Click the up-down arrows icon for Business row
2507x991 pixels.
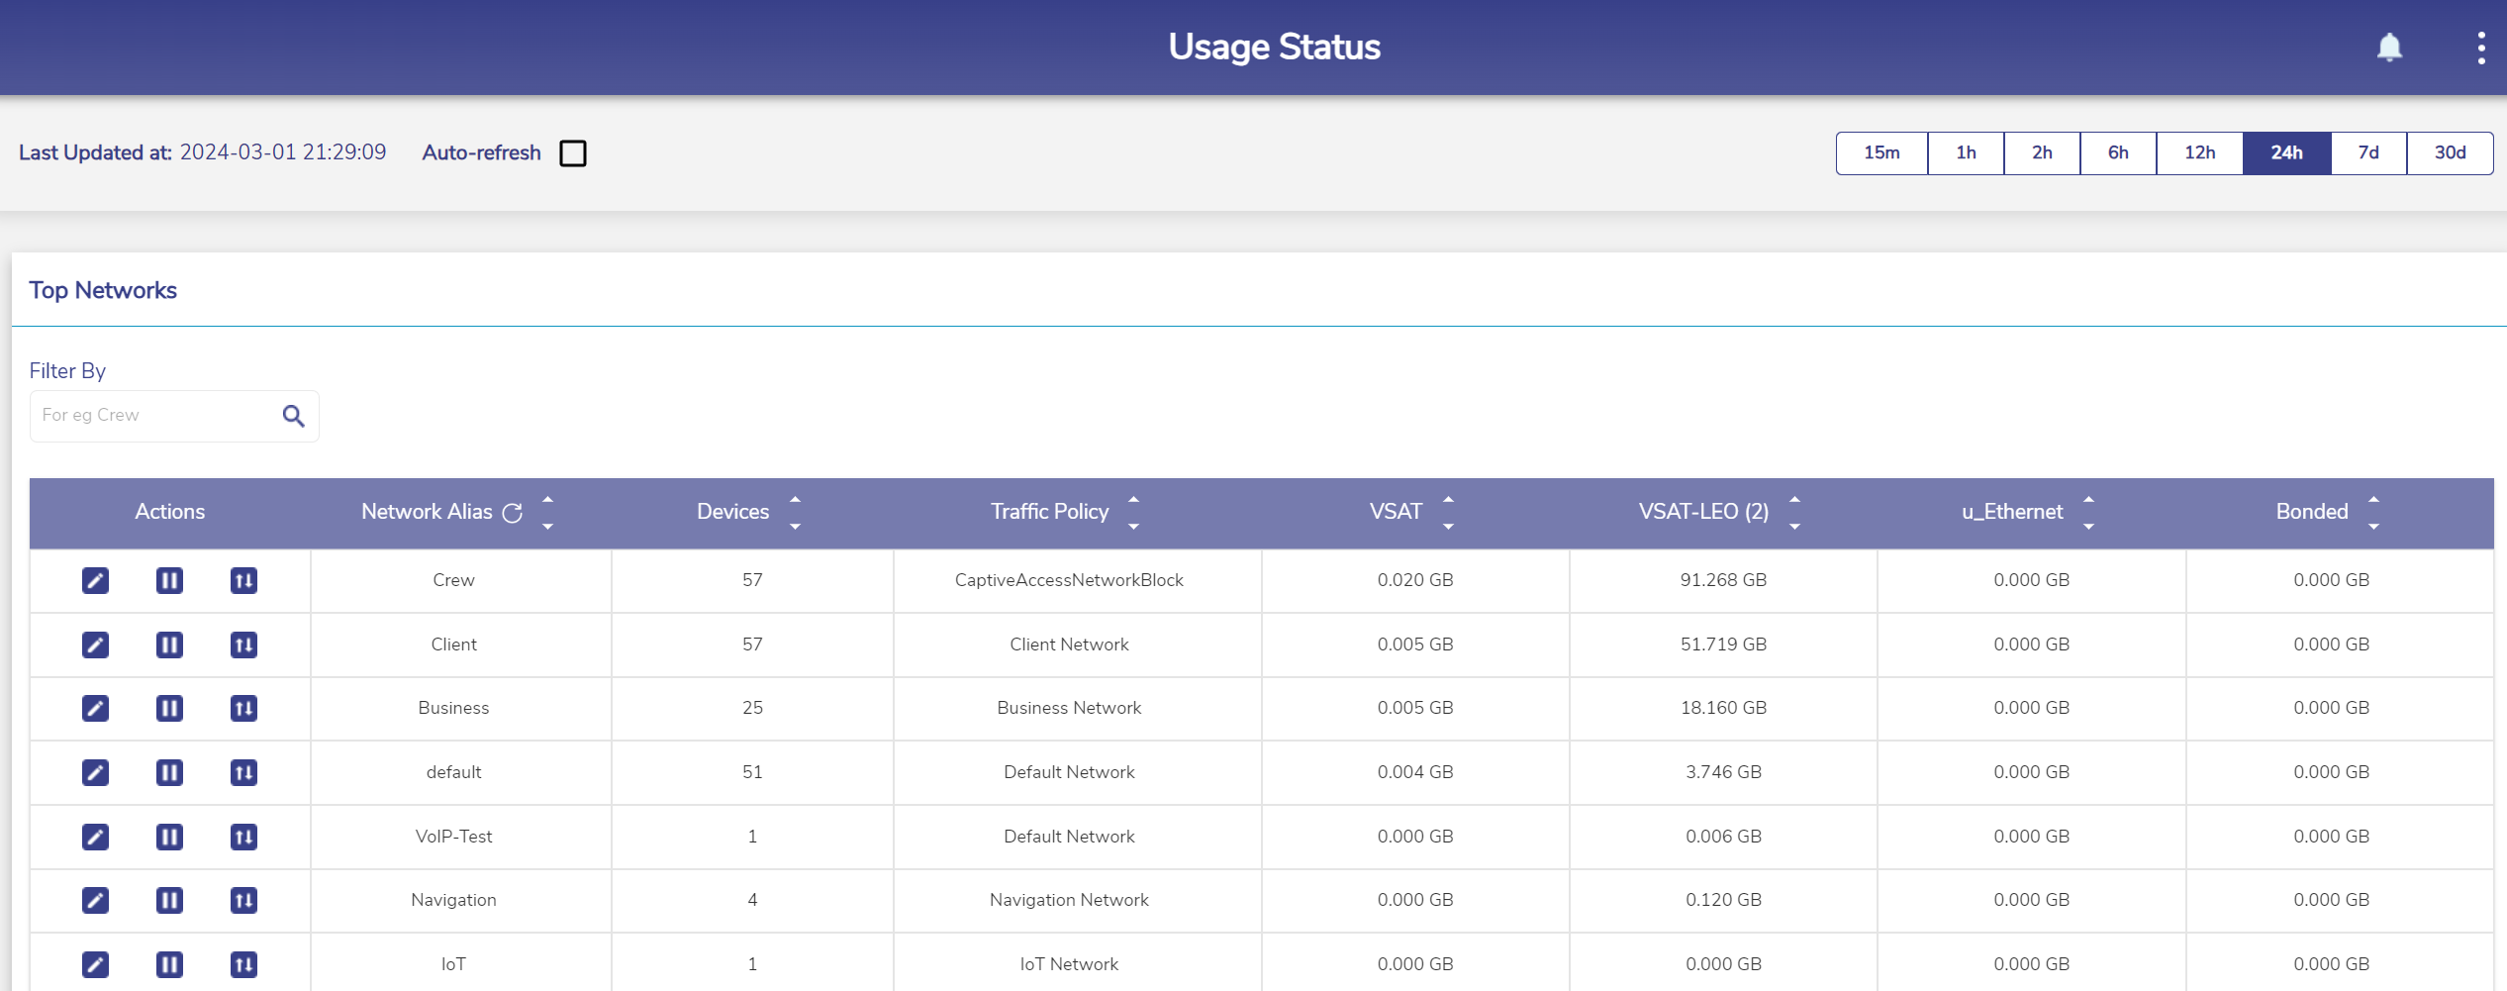click(x=243, y=708)
